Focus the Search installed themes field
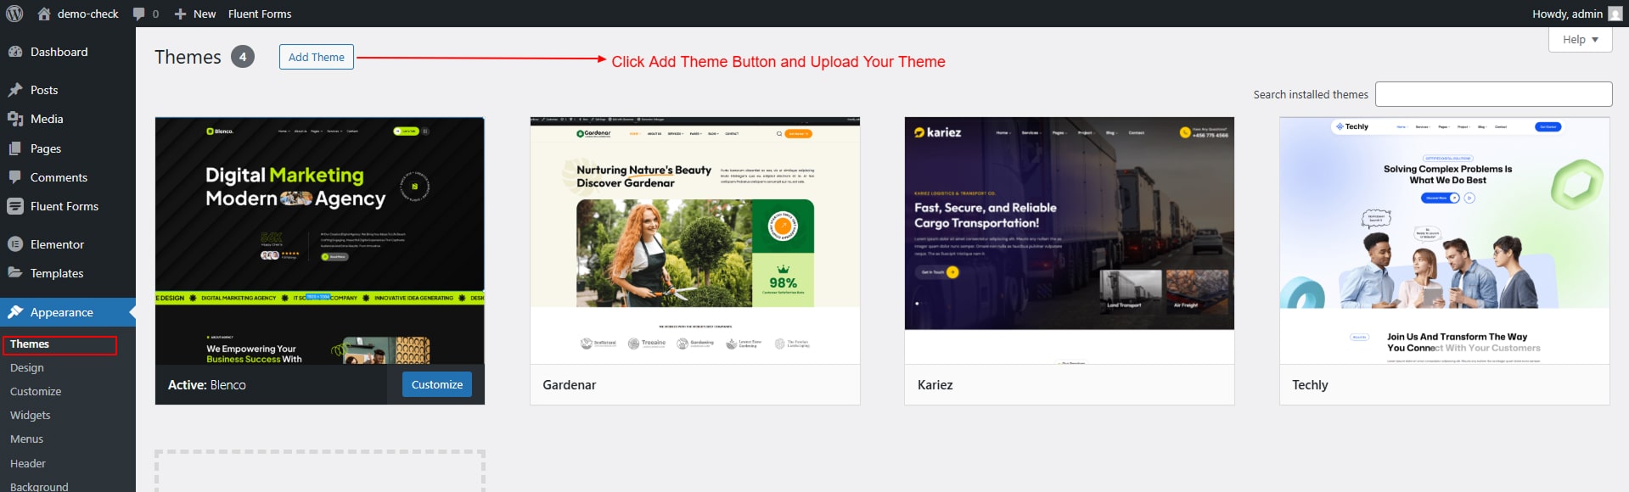This screenshot has width=1629, height=492. [x=1493, y=94]
